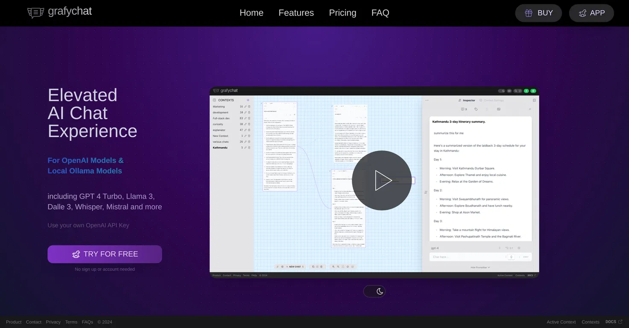Click the tag icon in preview inspector
629x328 pixels.
click(x=476, y=109)
